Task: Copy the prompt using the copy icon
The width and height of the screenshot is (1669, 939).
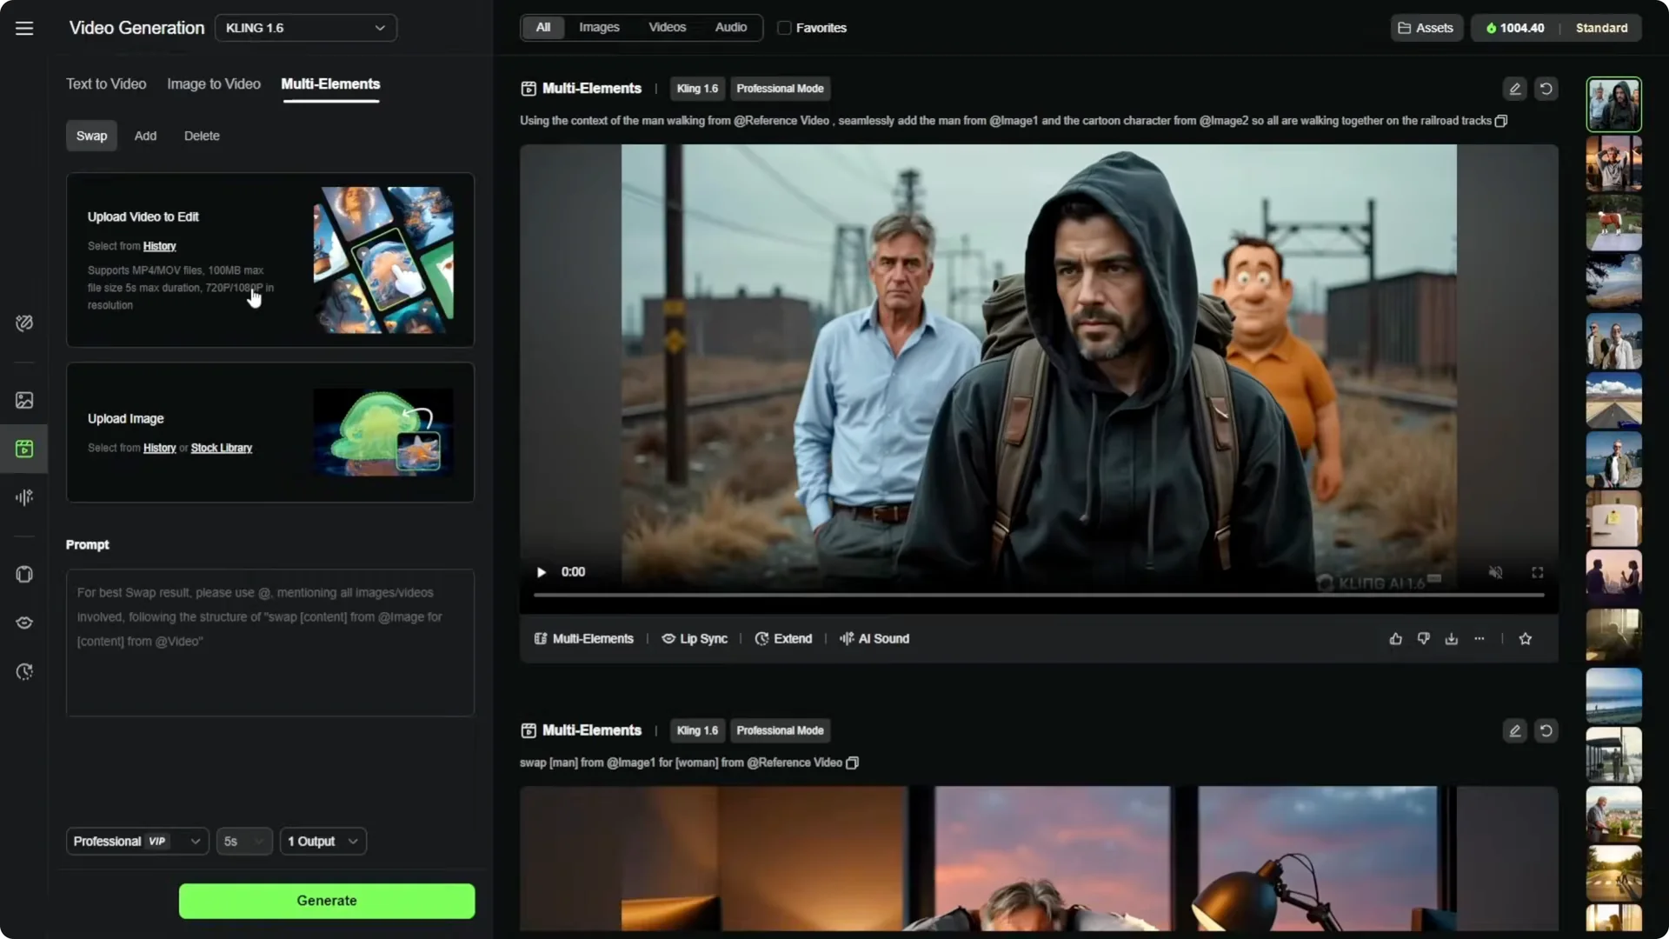Action: click(x=1501, y=121)
